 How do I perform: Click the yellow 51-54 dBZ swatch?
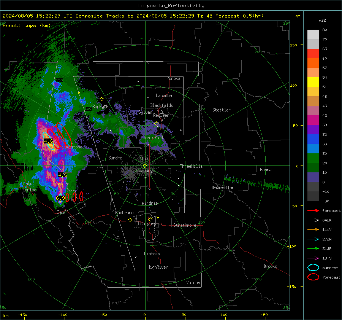(313, 82)
